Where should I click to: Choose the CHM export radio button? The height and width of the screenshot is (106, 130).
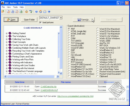point(69,38)
